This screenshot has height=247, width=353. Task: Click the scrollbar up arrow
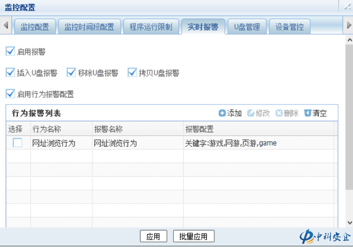click(x=349, y=40)
